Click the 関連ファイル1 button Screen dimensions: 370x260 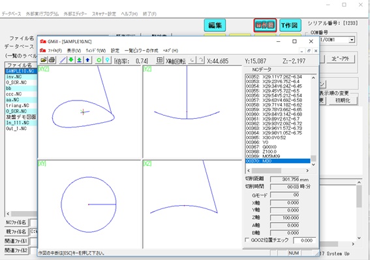pos(16,241)
